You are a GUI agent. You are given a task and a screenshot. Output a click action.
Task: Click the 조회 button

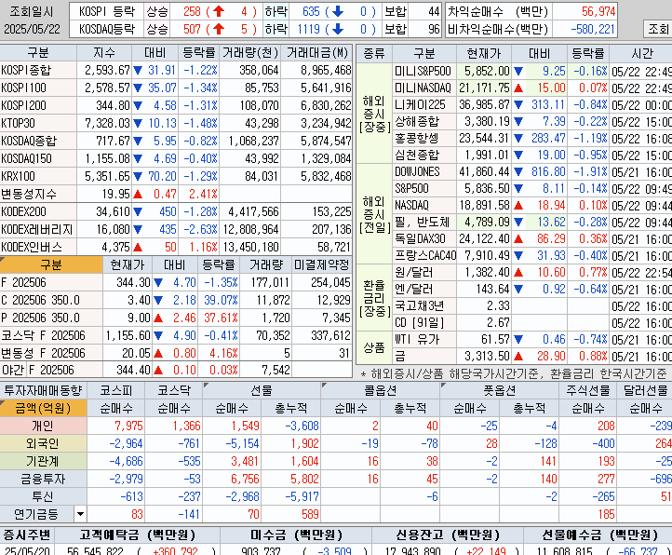658,29
